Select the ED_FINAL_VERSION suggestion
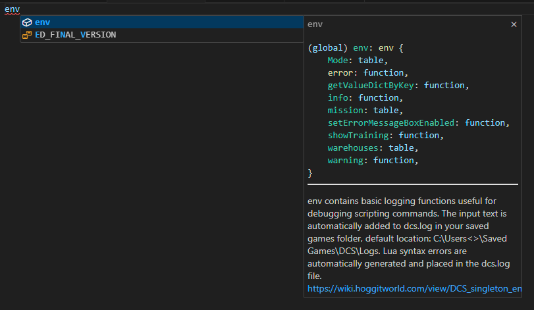This screenshot has height=310, width=534. (x=162, y=35)
